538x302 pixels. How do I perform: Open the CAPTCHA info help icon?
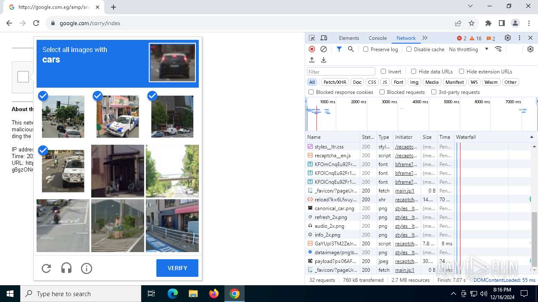[x=87, y=268]
